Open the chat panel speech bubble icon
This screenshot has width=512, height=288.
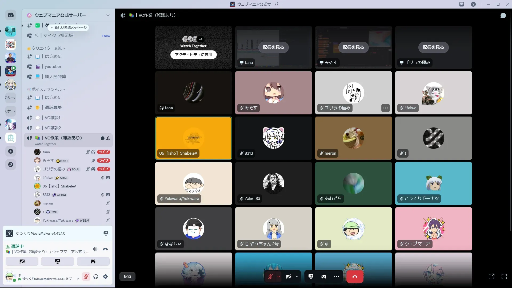tap(503, 15)
